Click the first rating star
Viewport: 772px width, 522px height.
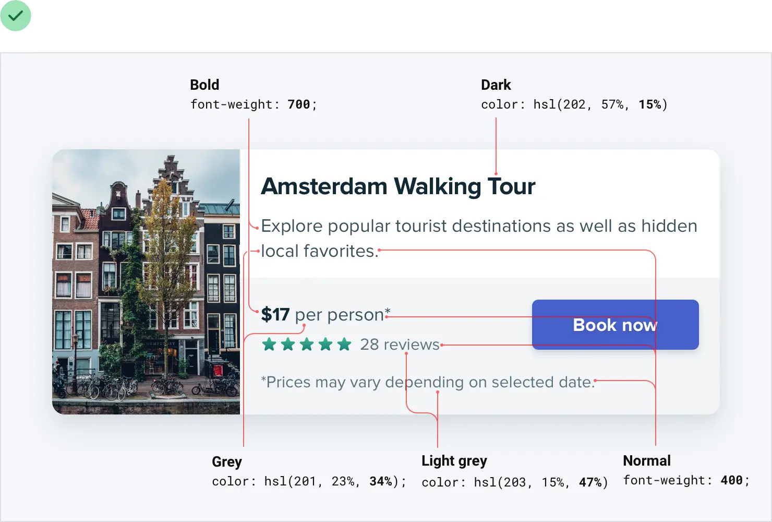point(269,345)
